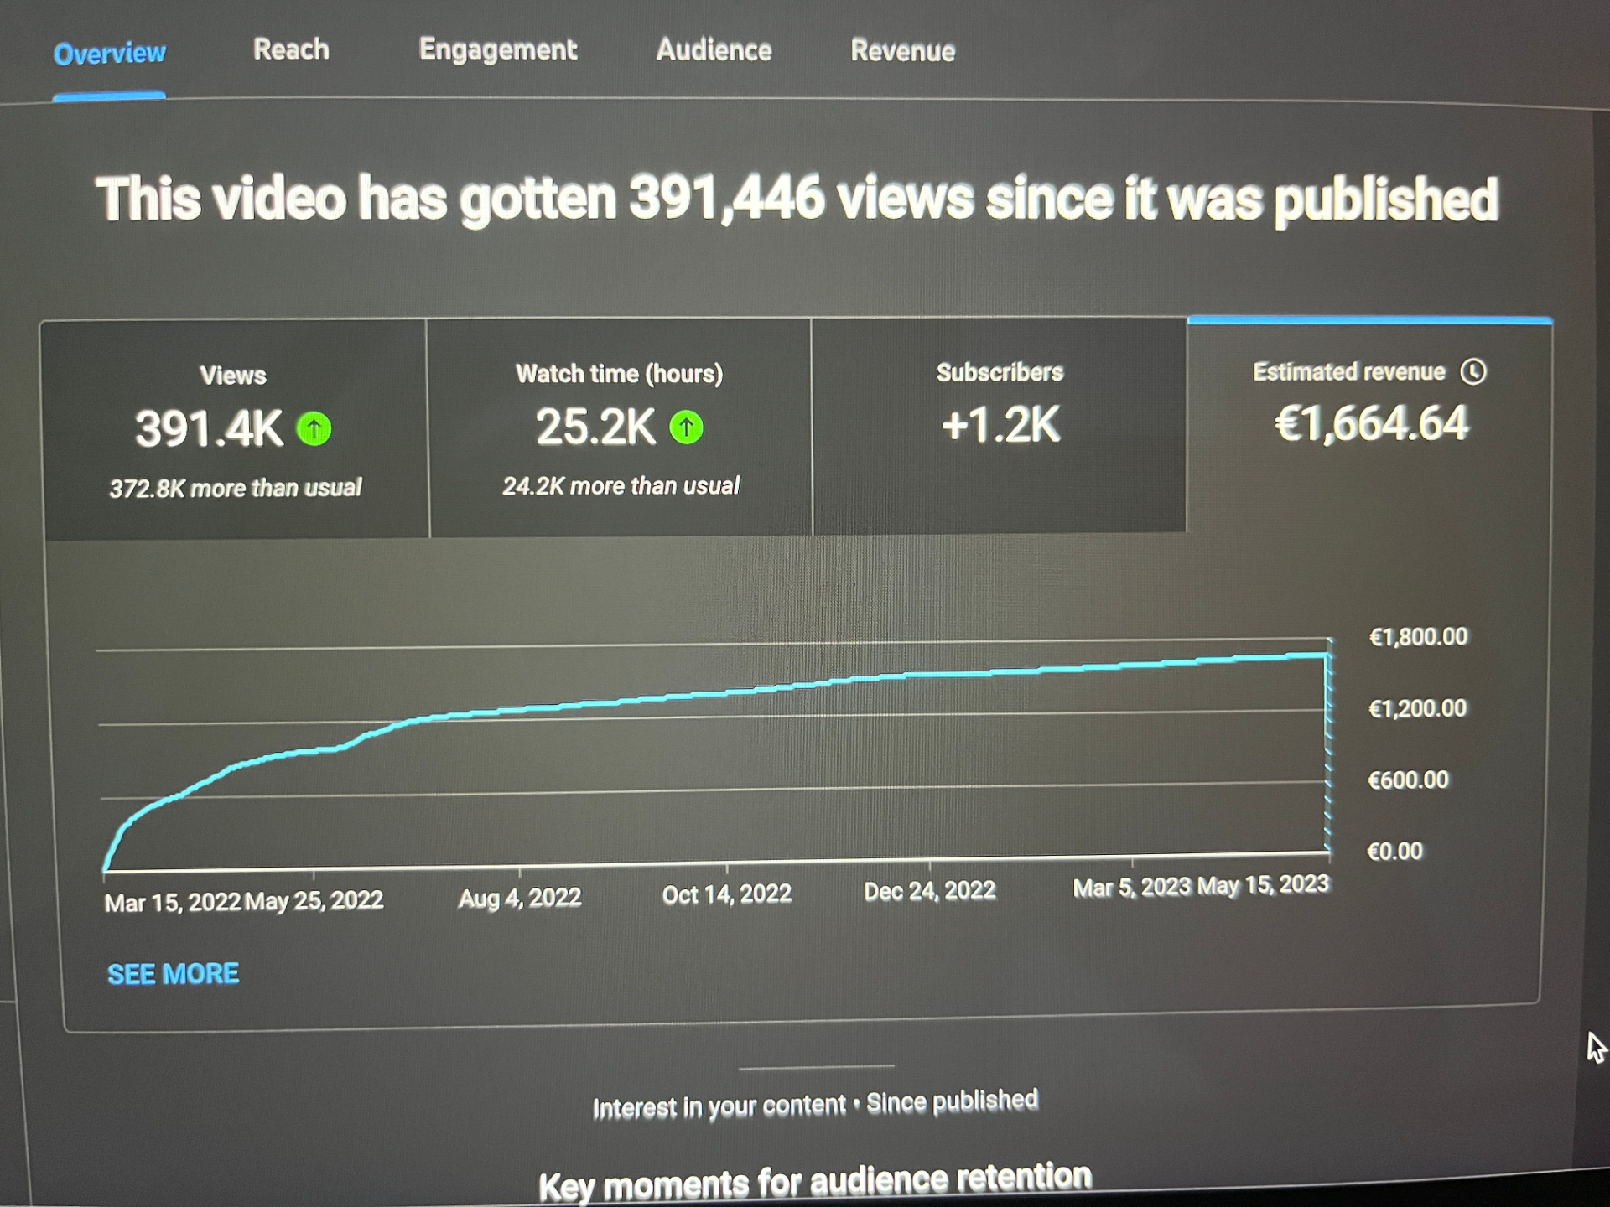Image resolution: width=1610 pixels, height=1207 pixels.
Task: Select the Views metric card
Action: pos(234,429)
